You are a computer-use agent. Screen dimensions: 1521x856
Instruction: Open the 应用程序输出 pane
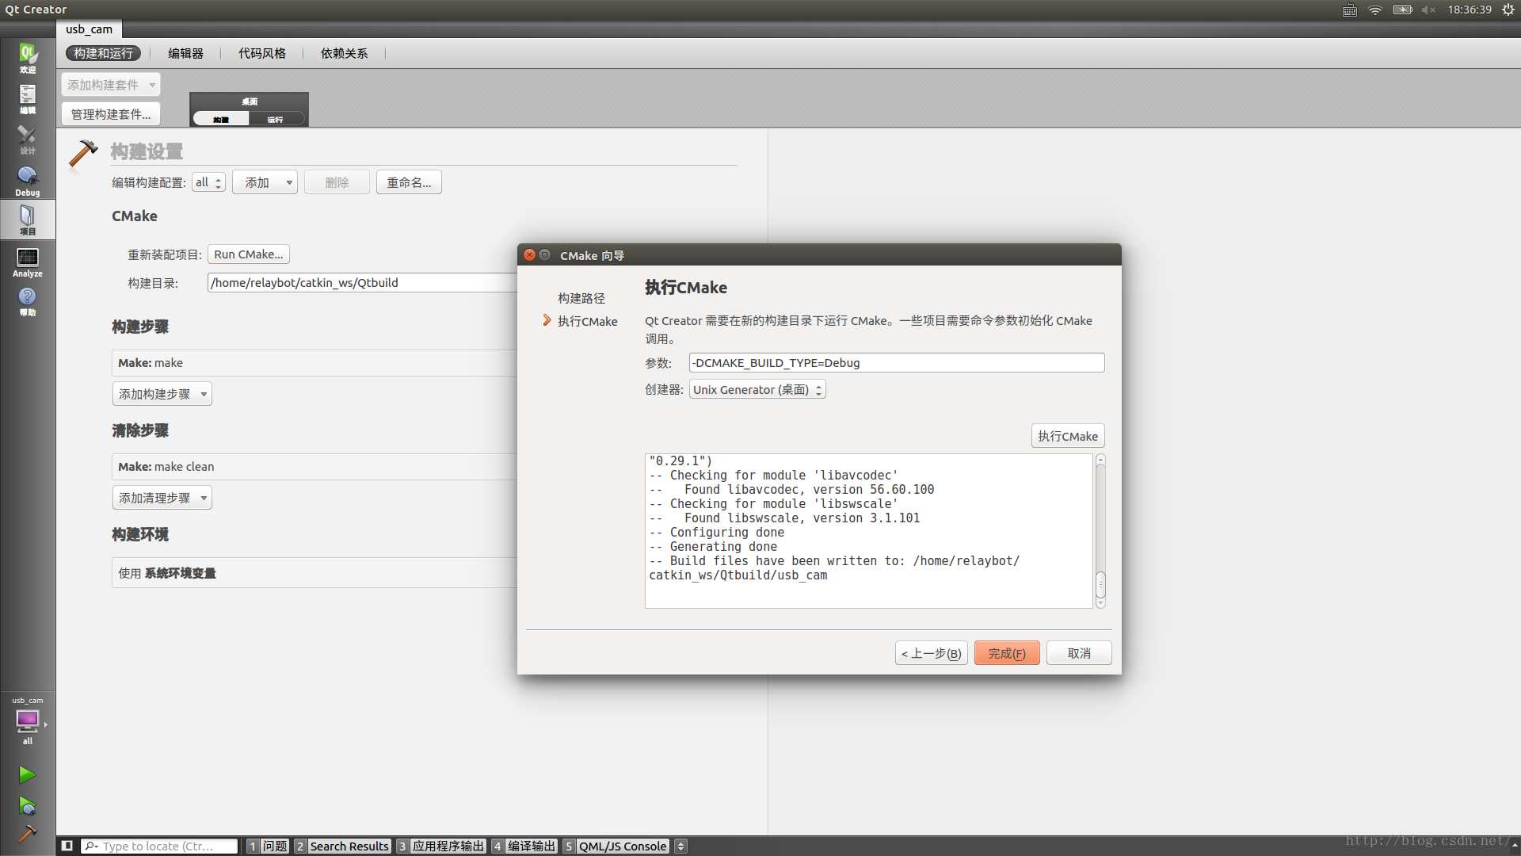pyautogui.click(x=441, y=846)
